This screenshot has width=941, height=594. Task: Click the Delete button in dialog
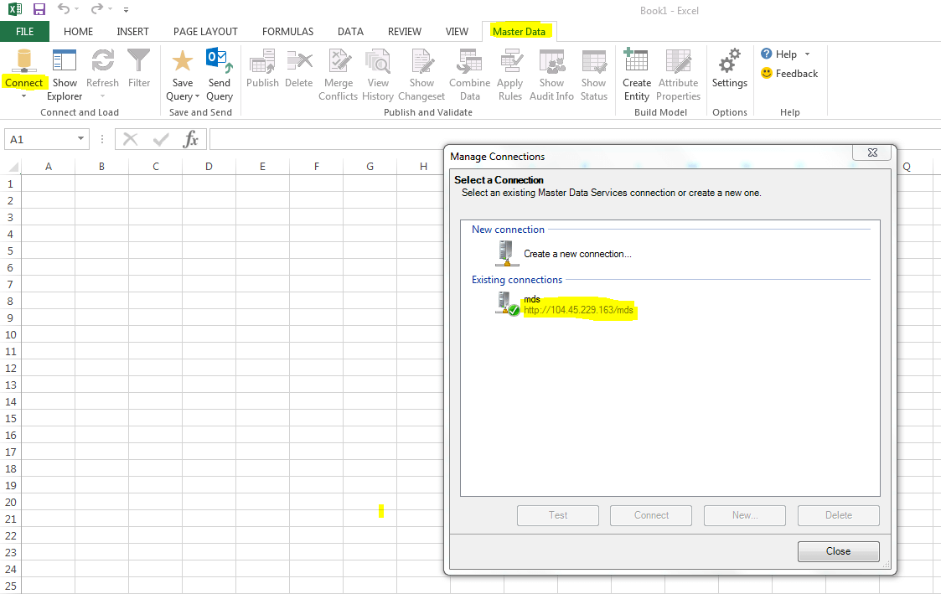839,515
